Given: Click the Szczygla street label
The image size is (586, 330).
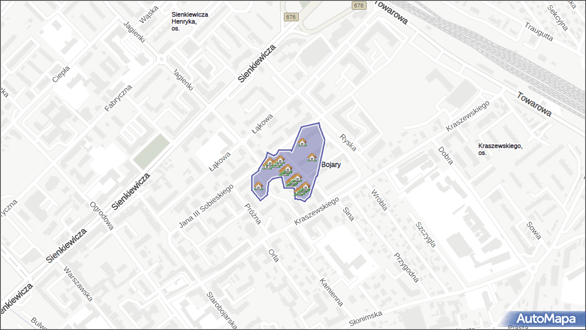Looking at the screenshot, I should click(x=425, y=235).
